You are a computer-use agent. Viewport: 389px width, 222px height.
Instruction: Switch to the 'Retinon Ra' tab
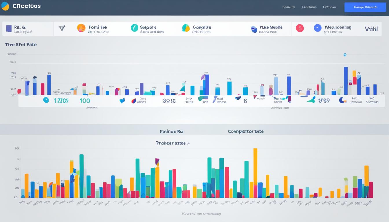[x=172, y=131]
